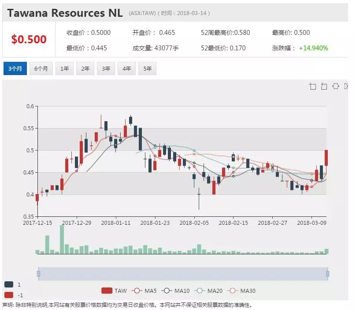Choose the 2年 chart range
The image size is (356, 310).
coord(85,68)
